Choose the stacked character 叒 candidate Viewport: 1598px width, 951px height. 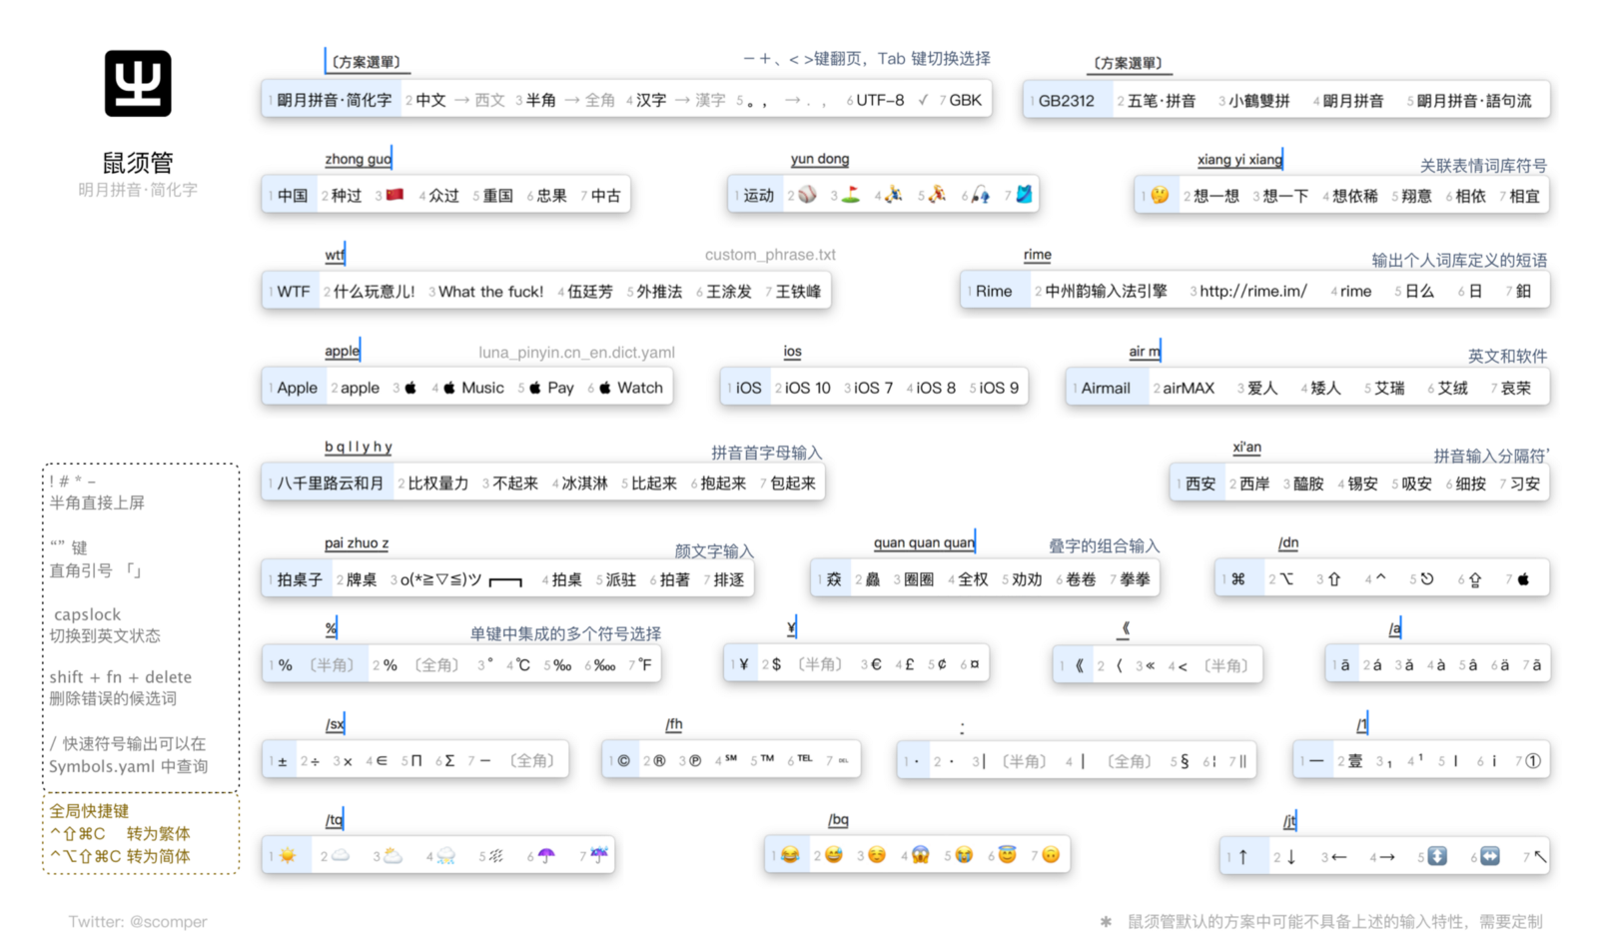coord(834,579)
